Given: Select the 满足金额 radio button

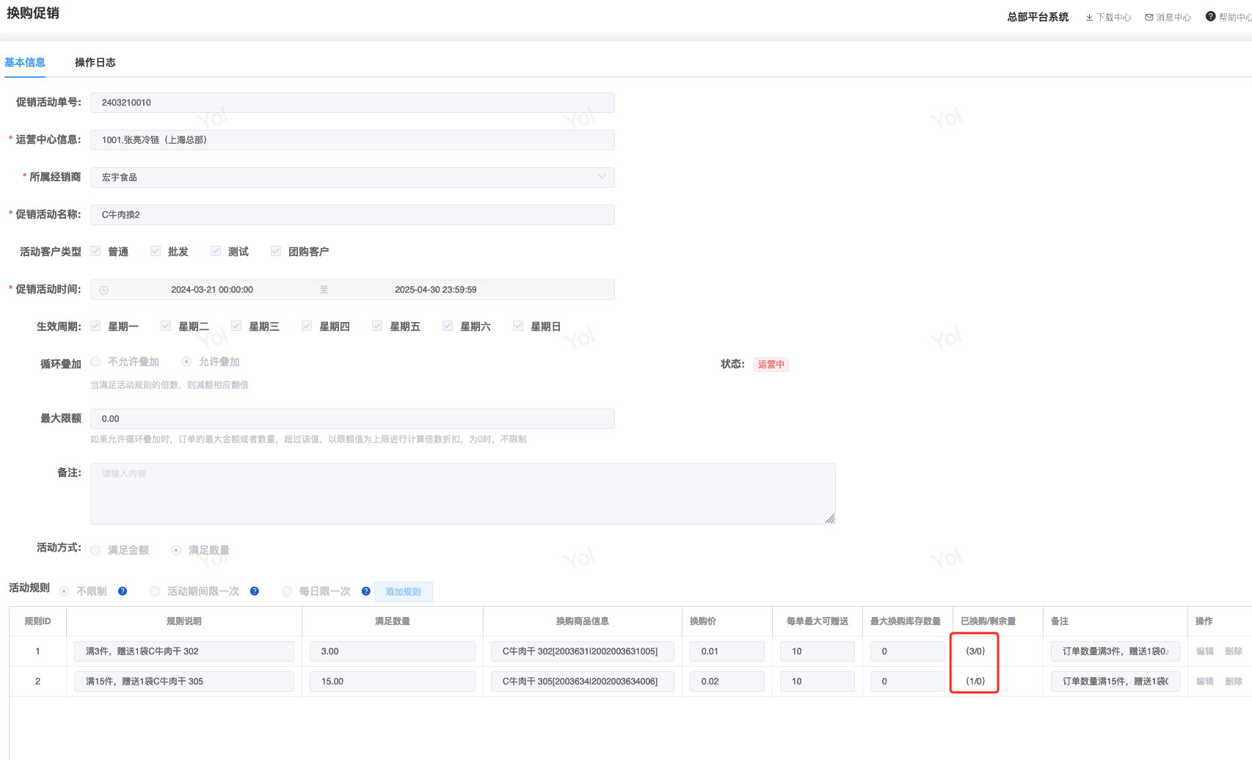Looking at the screenshot, I should (95, 550).
